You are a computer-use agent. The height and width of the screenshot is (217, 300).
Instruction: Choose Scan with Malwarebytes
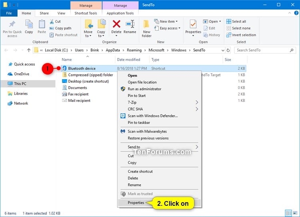[147, 131]
